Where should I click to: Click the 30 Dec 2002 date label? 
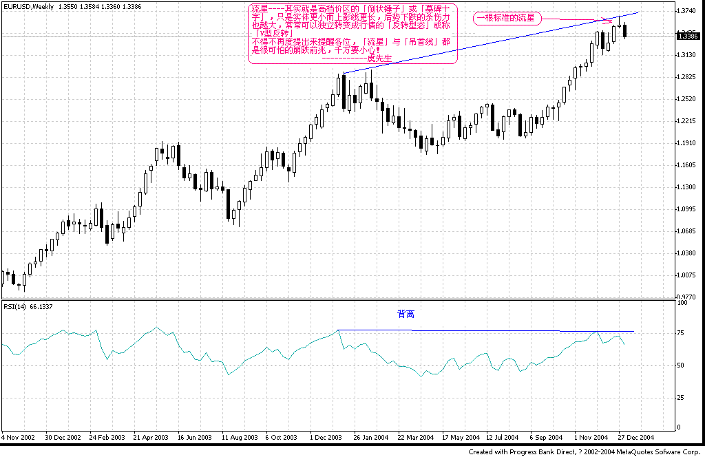tap(63, 437)
